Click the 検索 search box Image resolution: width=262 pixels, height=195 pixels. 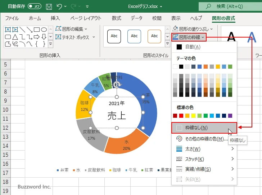point(230,6)
